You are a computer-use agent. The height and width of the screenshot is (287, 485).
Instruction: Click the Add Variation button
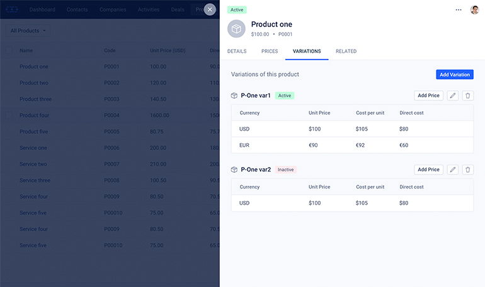[454, 74]
